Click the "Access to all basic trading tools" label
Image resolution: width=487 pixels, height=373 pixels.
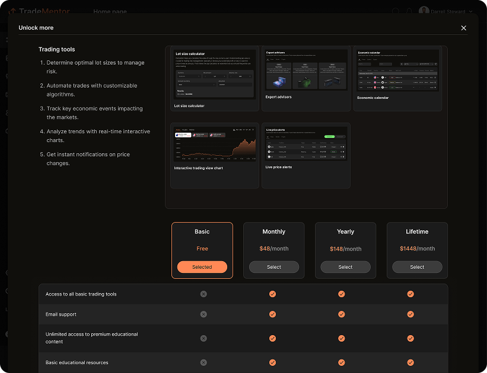[x=81, y=294]
